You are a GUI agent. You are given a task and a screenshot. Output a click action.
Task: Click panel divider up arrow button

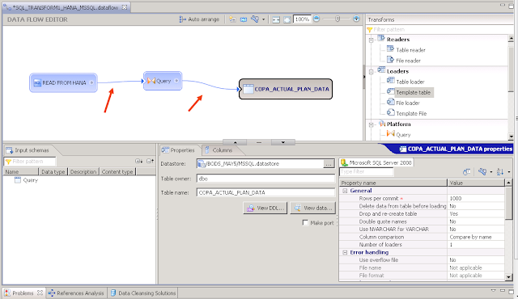235,142
